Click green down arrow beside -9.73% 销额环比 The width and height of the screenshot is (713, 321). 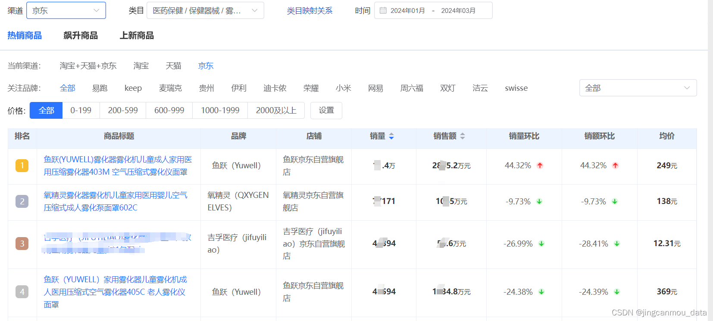point(615,201)
